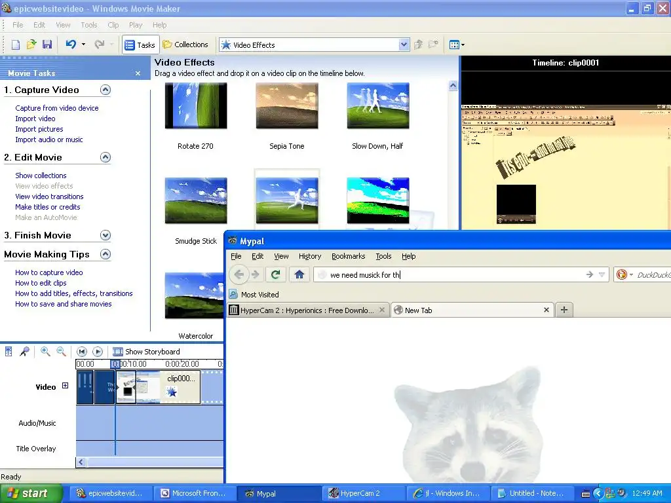Open a new tab with plus button
Screen dimensions: 671x503
pos(564,310)
